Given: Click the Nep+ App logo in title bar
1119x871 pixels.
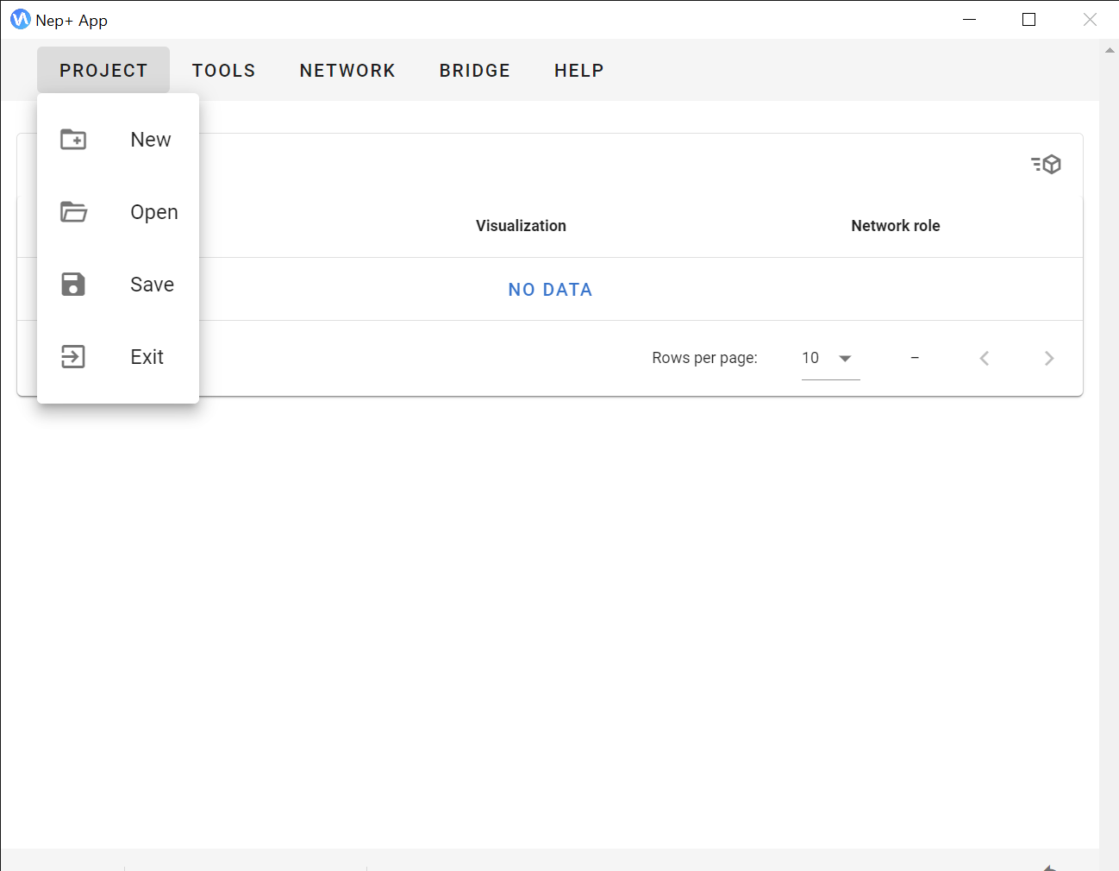Looking at the screenshot, I should 20,20.
